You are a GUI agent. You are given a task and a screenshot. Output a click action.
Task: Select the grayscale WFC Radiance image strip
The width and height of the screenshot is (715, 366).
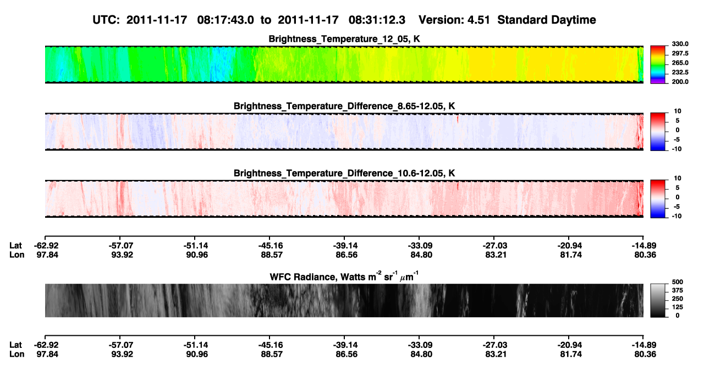344,300
